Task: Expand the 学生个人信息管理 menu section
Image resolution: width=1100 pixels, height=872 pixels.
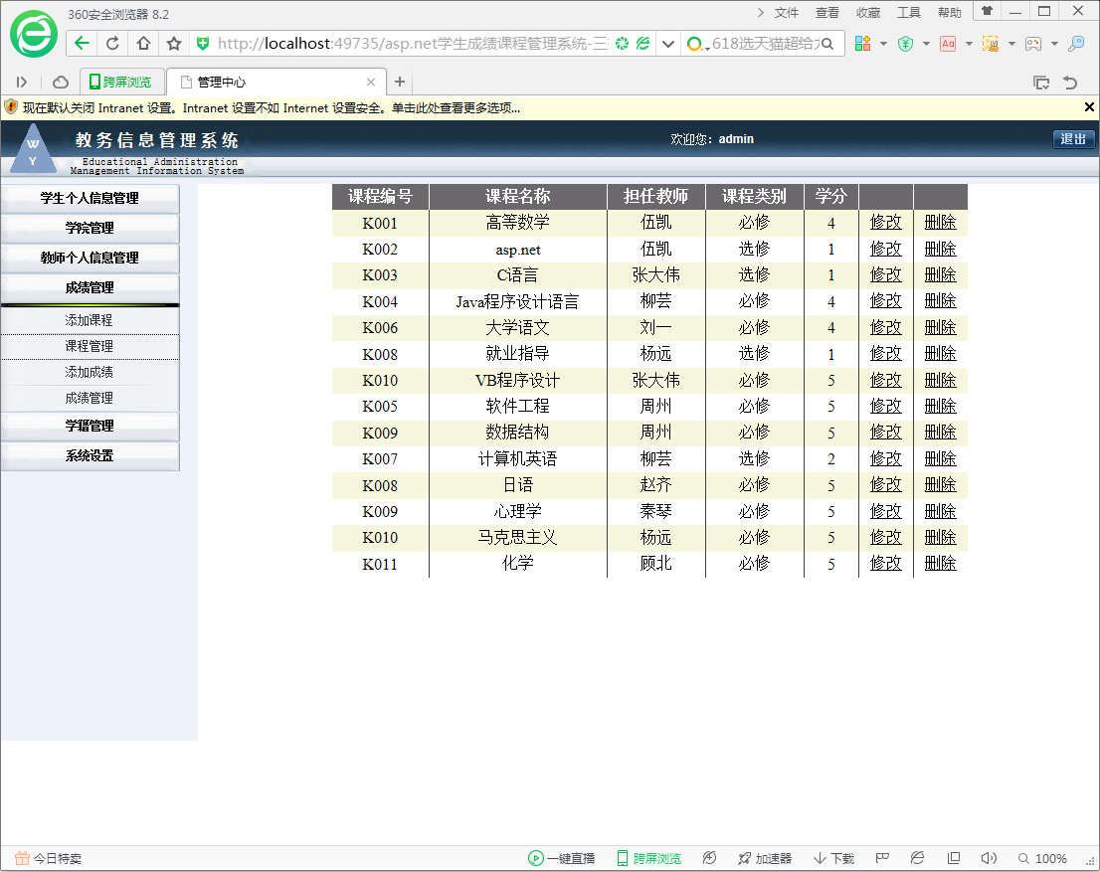Action: pos(90,199)
